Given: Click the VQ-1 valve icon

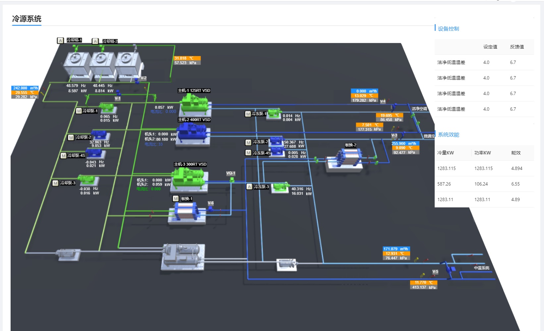Looking at the screenshot, I should click(232, 179).
